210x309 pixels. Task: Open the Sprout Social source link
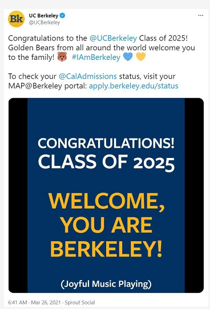click(x=80, y=302)
